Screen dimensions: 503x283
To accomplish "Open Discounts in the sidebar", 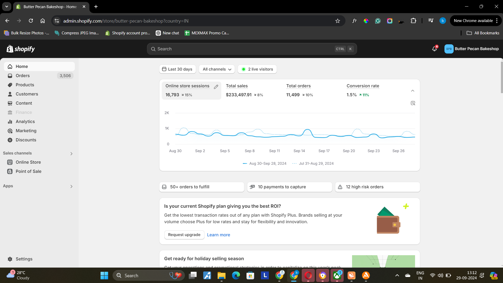I will [x=39, y=140].
